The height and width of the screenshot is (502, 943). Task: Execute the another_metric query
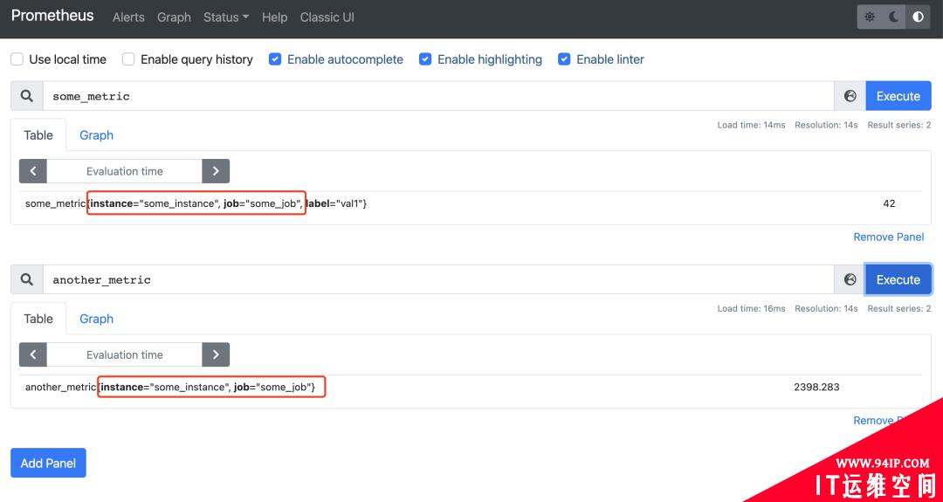(898, 279)
